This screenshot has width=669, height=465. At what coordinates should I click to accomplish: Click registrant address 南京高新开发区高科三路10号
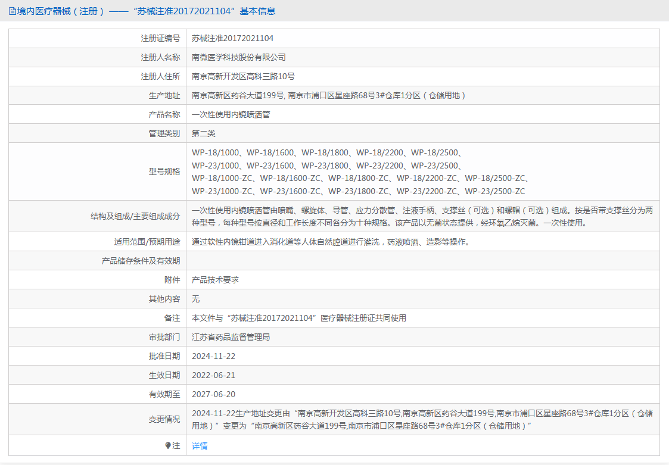pos(243,76)
